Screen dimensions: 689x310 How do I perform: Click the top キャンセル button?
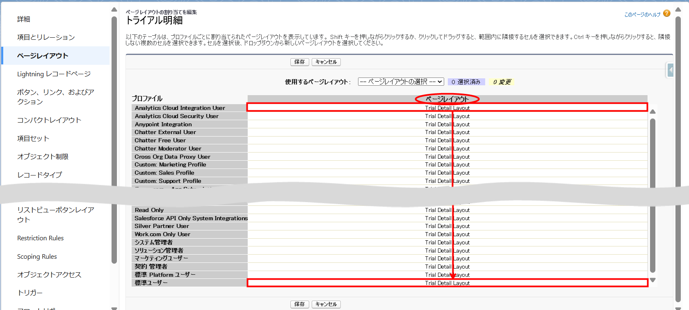tap(326, 62)
